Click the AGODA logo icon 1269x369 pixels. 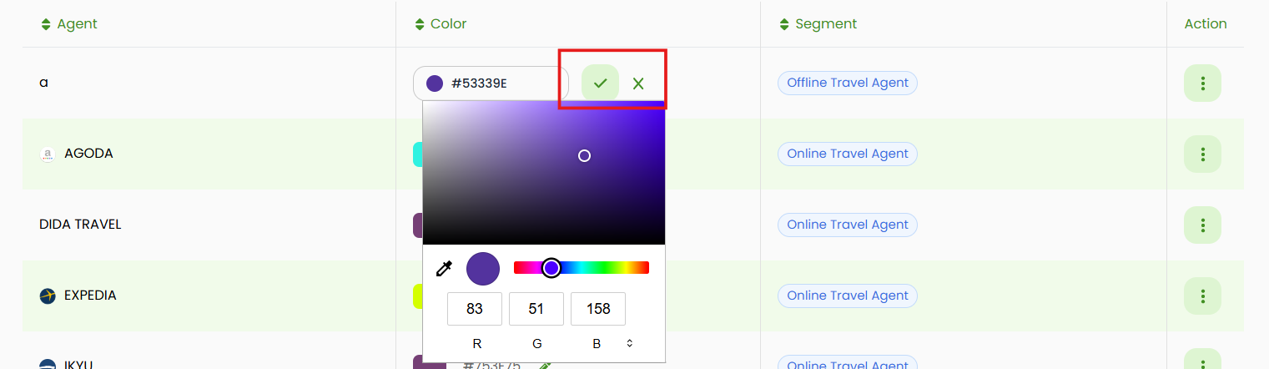[x=48, y=154]
